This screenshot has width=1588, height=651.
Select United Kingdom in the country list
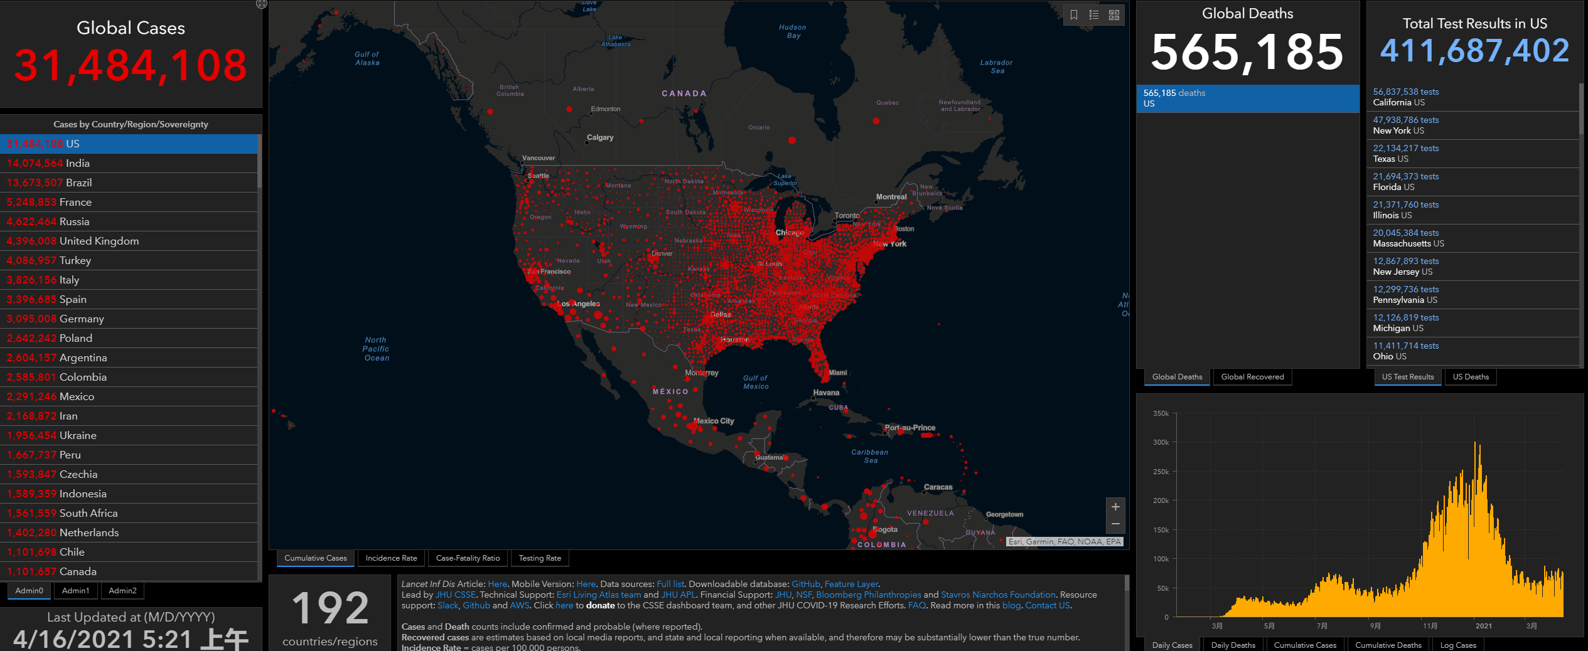129,241
